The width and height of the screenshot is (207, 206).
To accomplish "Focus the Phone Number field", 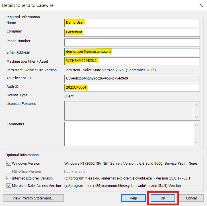I will tap(132, 42).
